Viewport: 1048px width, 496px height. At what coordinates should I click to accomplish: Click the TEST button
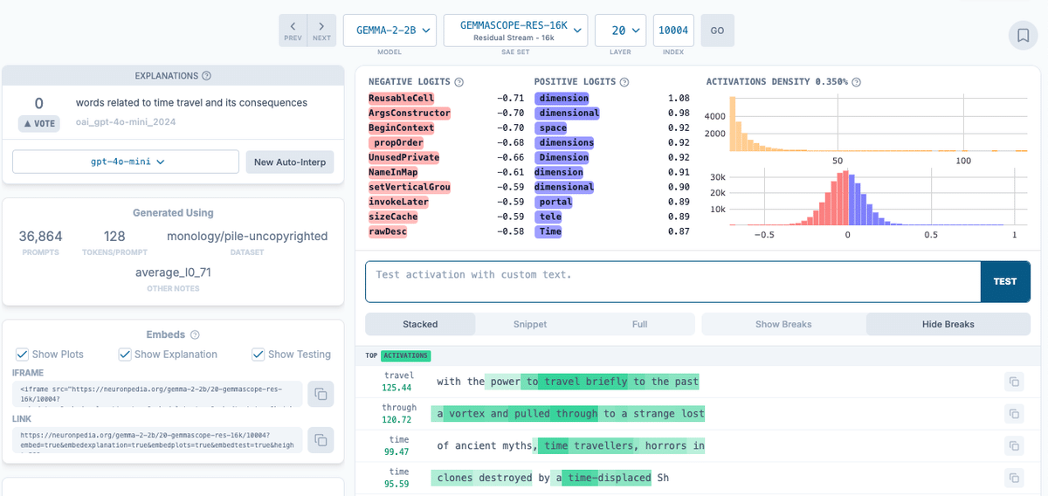click(1005, 281)
